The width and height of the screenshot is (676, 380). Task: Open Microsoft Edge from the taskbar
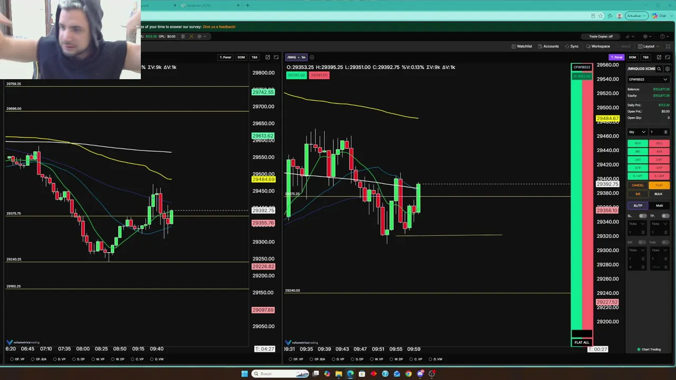[350, 374]
